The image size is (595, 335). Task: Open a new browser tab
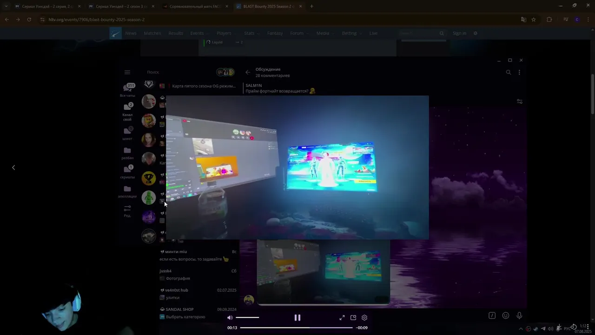point(311,7)
